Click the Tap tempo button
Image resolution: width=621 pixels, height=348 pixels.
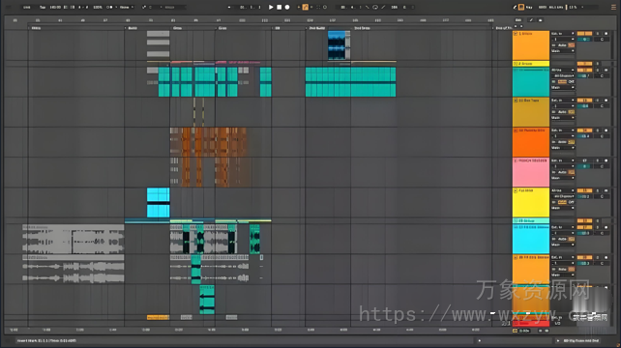click(43, 7)
